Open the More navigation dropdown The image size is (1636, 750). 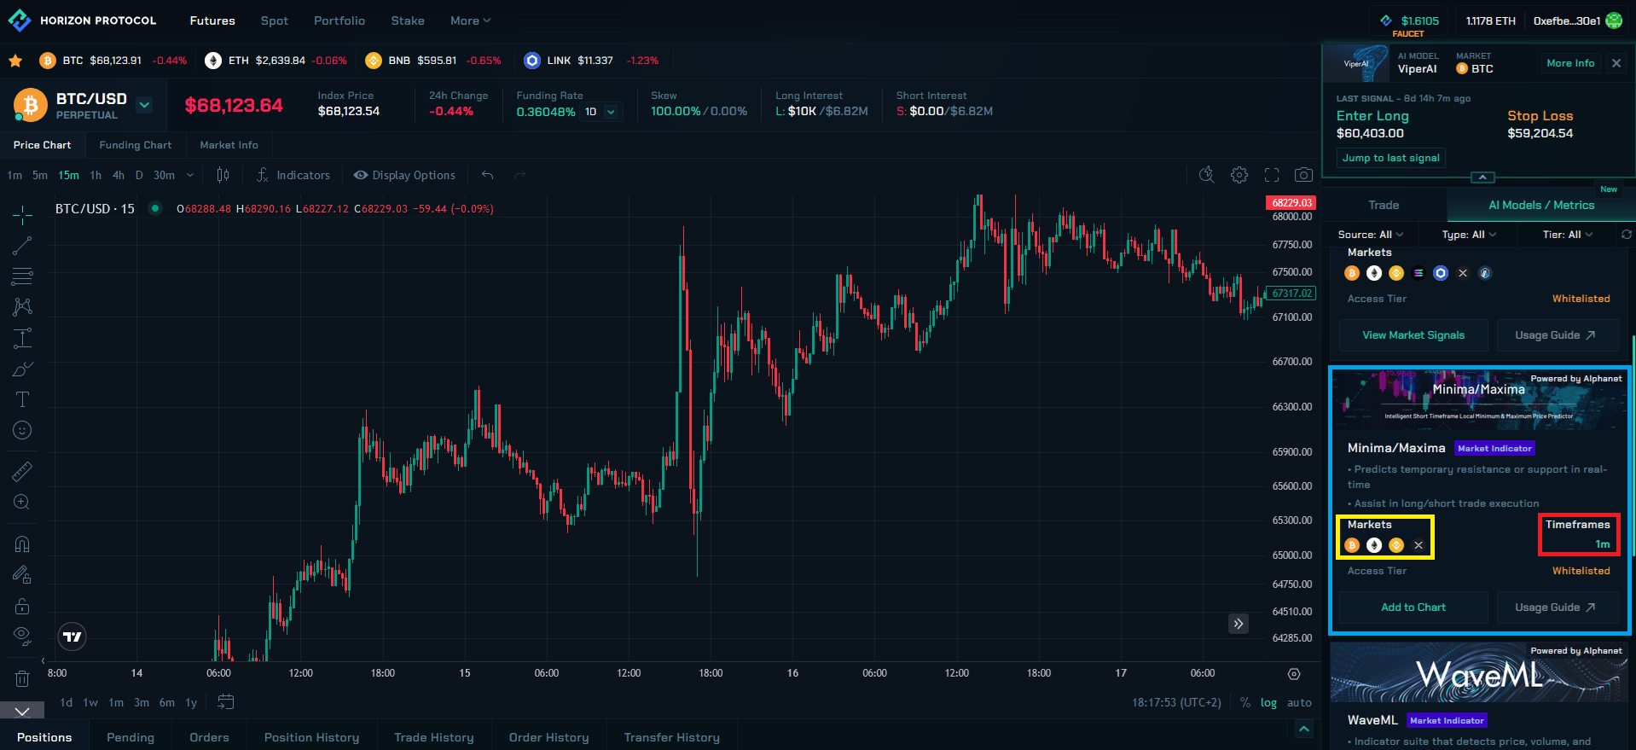point(470,20)
